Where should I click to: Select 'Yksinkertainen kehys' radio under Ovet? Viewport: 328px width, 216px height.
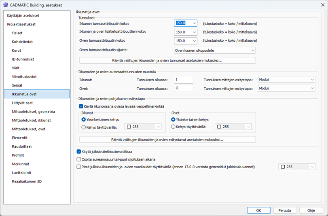coord(174,120)
